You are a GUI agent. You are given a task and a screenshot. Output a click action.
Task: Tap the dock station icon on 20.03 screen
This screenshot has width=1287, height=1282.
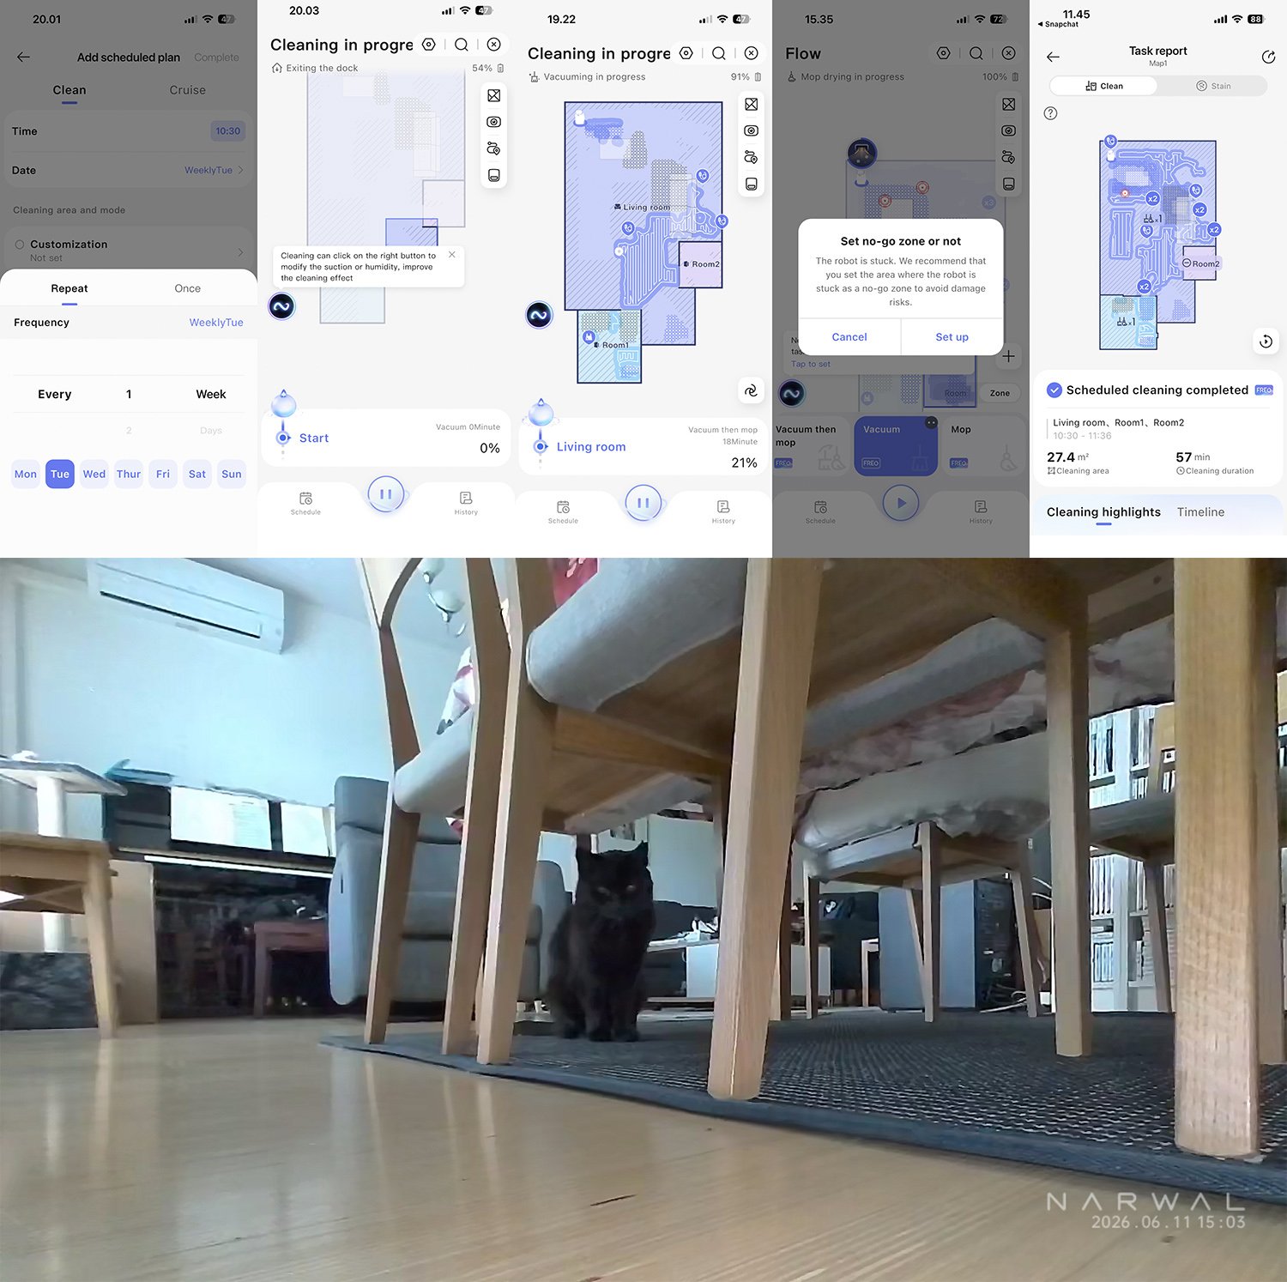tap(494, 175)
